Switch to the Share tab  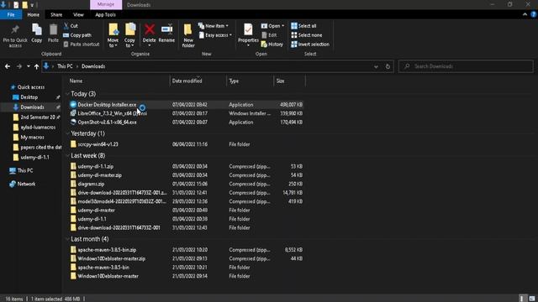tap(56, 14)
